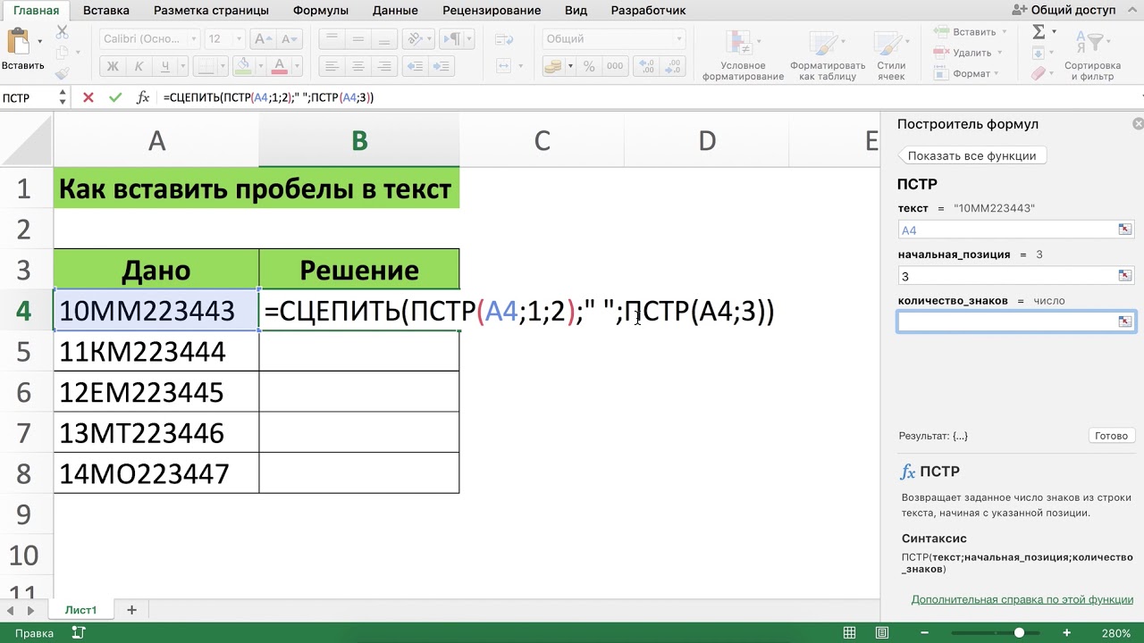Click the increase decimal places icon
Image resolution: width=1144 pixels, height=643 pixels.
point(647,66)
